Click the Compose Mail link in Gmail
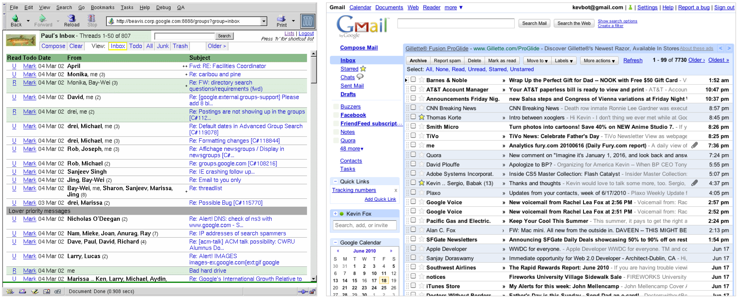 [359, 48]
